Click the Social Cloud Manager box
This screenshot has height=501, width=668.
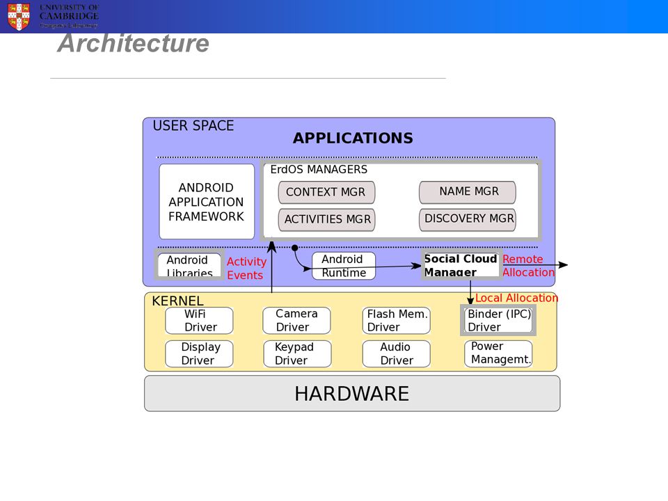[x=461, y=265]
